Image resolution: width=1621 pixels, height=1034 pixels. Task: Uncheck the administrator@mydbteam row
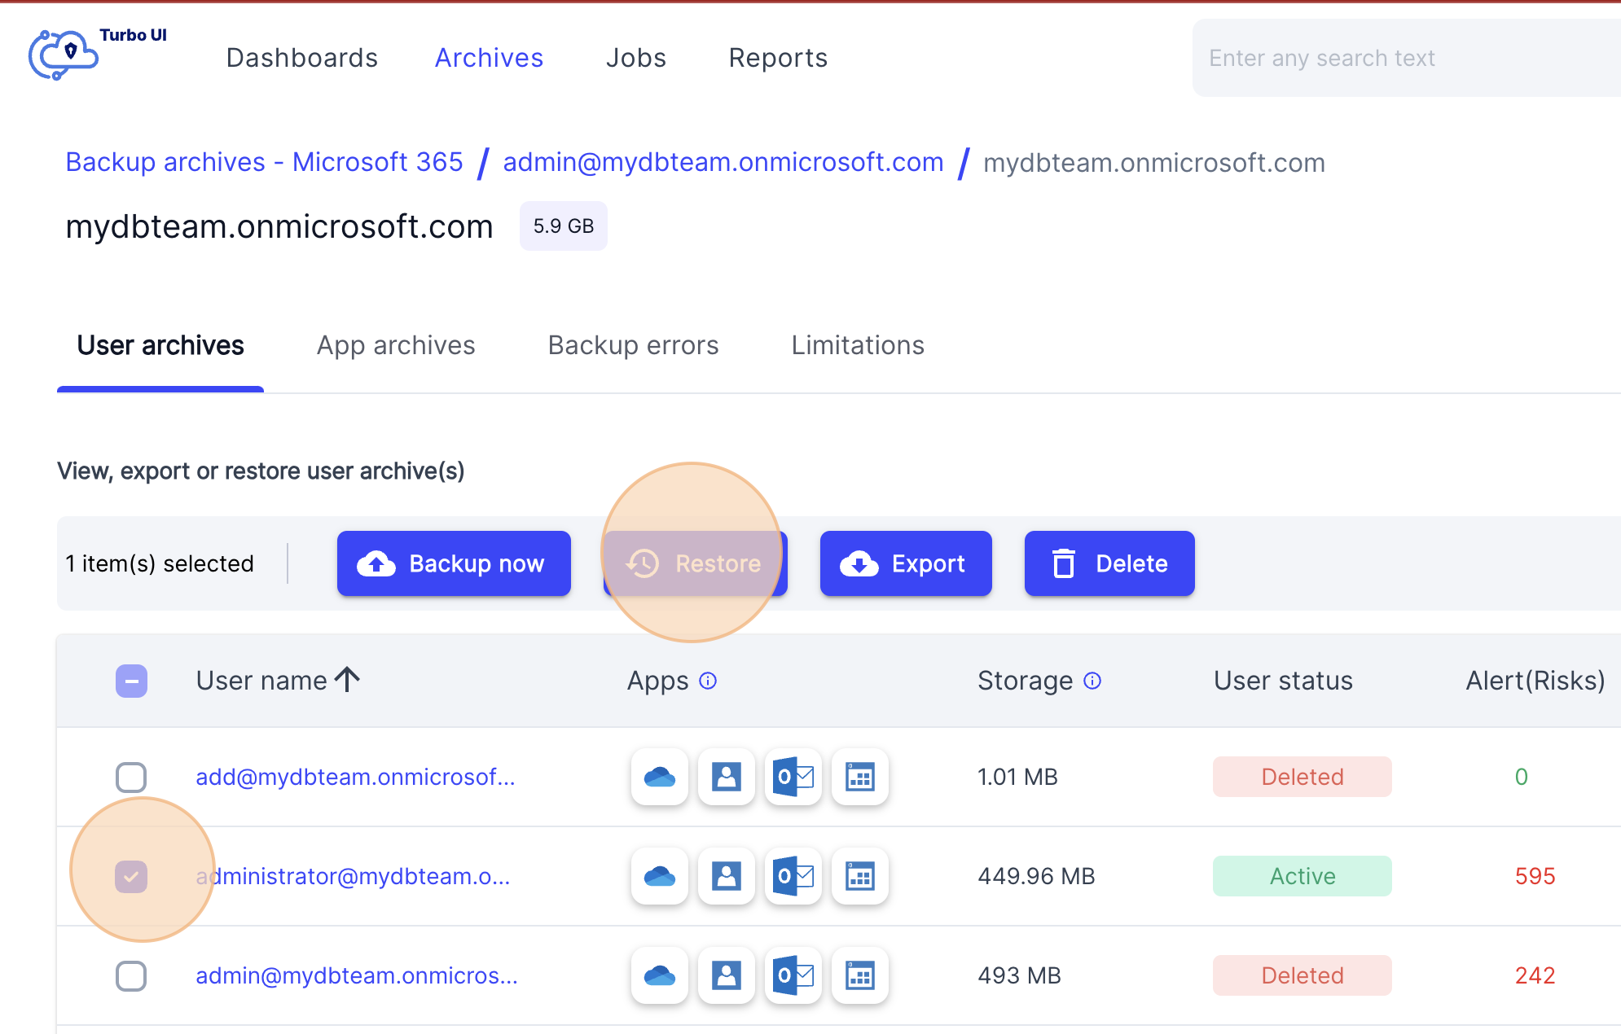(x=131, y=877)
